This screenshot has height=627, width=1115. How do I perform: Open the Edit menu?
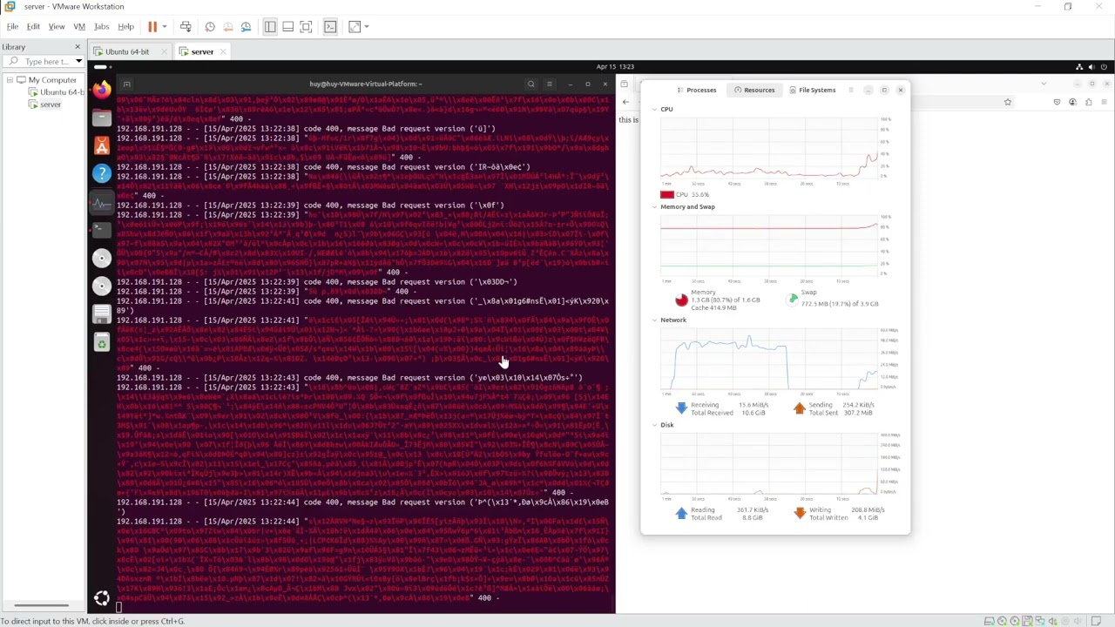(33, 27)
